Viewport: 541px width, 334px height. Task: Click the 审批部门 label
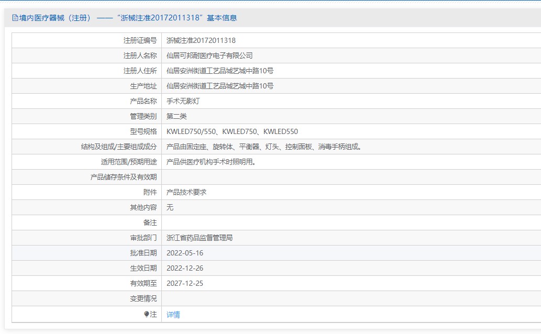[x=143, y=238]
